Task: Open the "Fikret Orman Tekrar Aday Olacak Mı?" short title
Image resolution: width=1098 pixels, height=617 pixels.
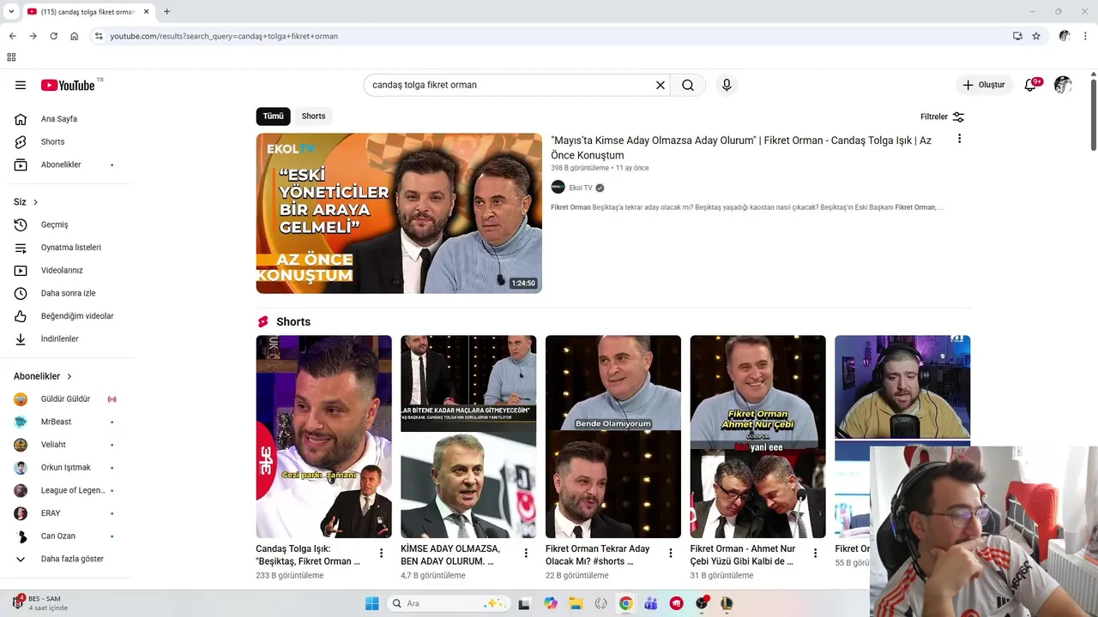Action: pos(598,554)
